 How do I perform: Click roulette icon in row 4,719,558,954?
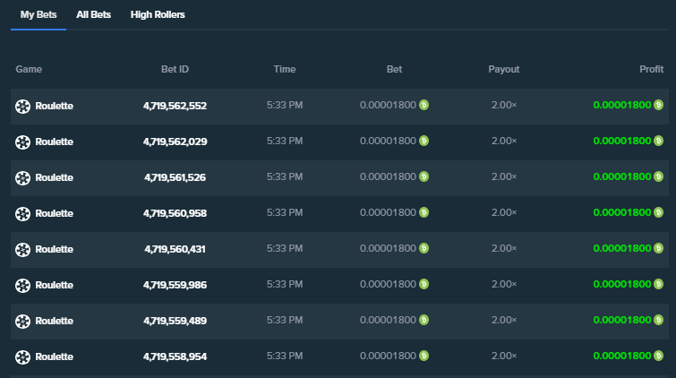[x=23, y=357]
